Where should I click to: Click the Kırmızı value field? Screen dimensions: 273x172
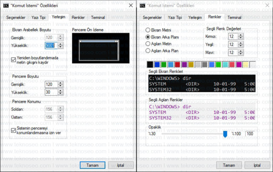tap(233, 36)
